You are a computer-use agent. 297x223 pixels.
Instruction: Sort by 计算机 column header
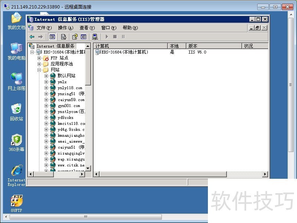[131, 46]
